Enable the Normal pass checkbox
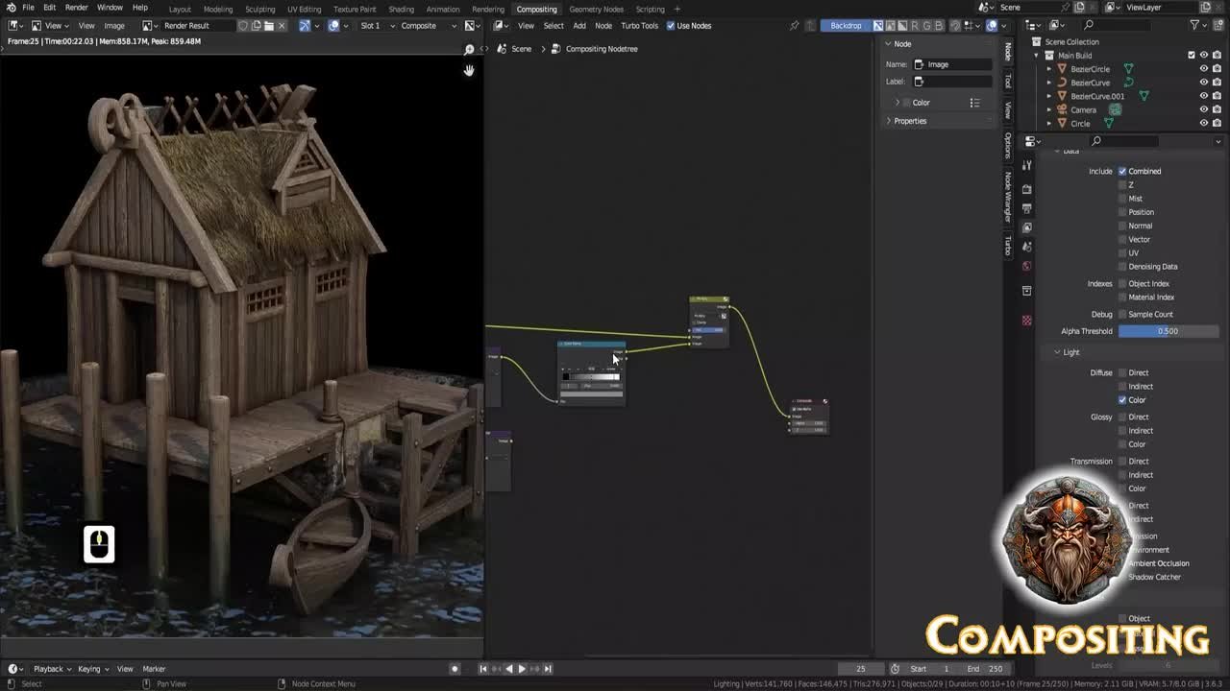The image size is (1230, 691). pos(1122,226)
